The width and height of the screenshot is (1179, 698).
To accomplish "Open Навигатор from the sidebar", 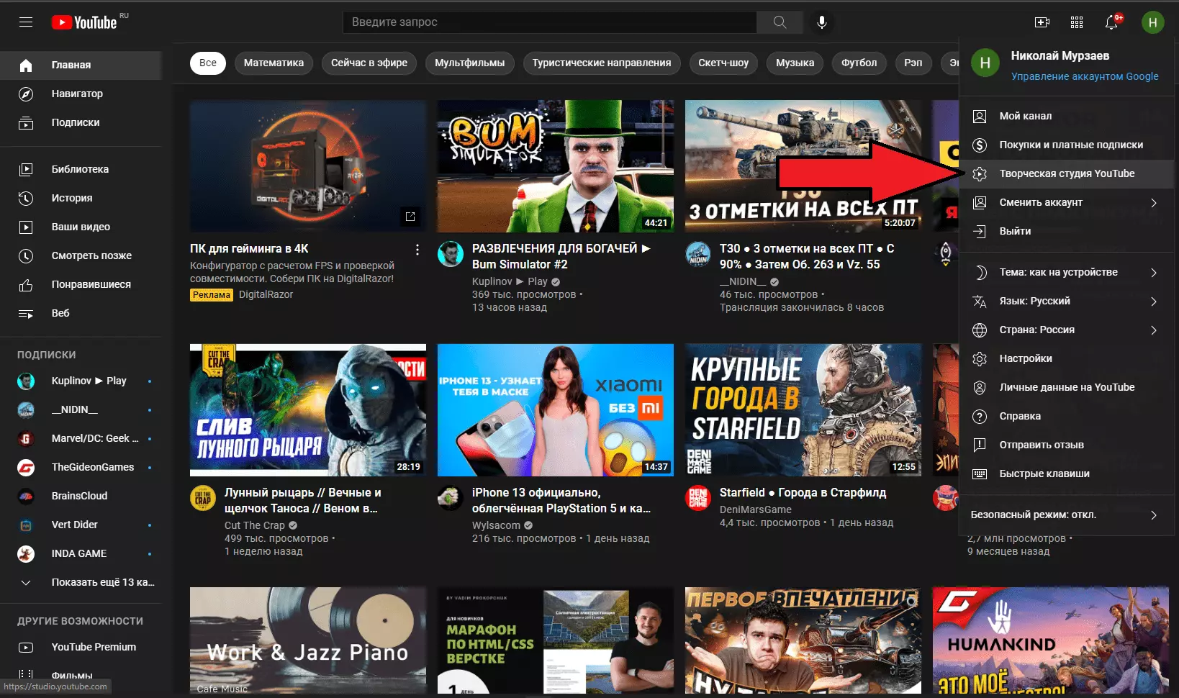I will click(x=81, y=94).
